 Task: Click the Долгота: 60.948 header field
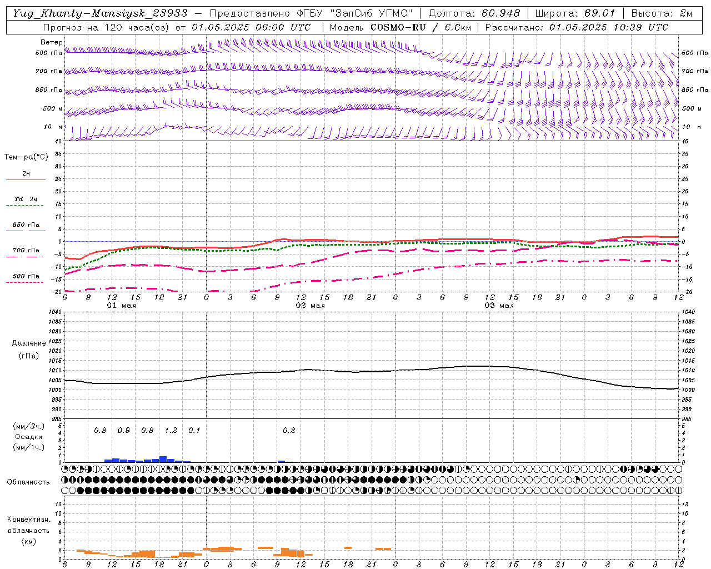(474, 13)
